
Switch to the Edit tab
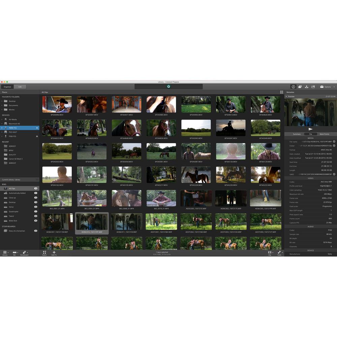(20, 86)
